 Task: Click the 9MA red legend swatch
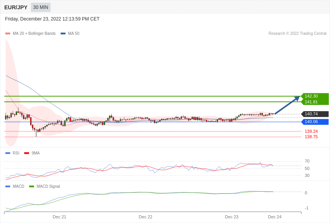click(x=27, y=153)
